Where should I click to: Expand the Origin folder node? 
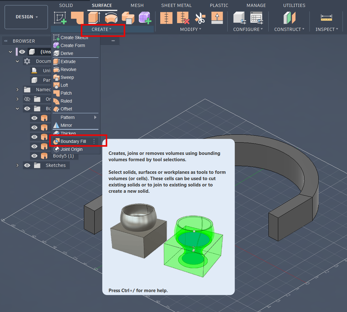tap(17, 99)
